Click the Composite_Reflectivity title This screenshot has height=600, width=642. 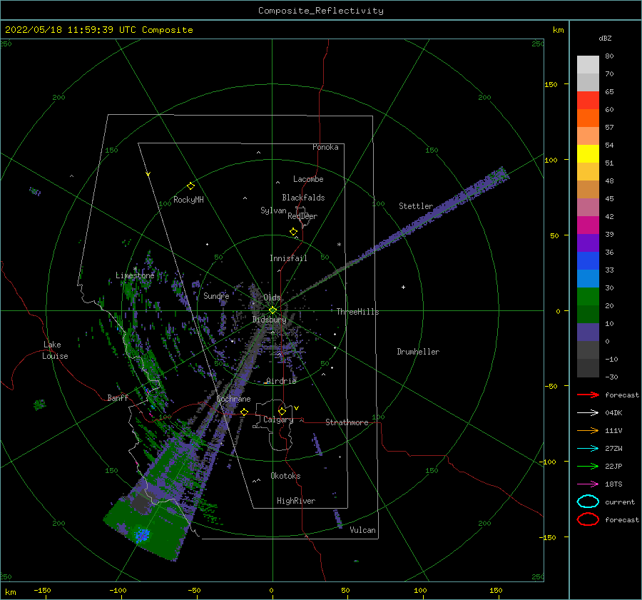coord(321,11)
